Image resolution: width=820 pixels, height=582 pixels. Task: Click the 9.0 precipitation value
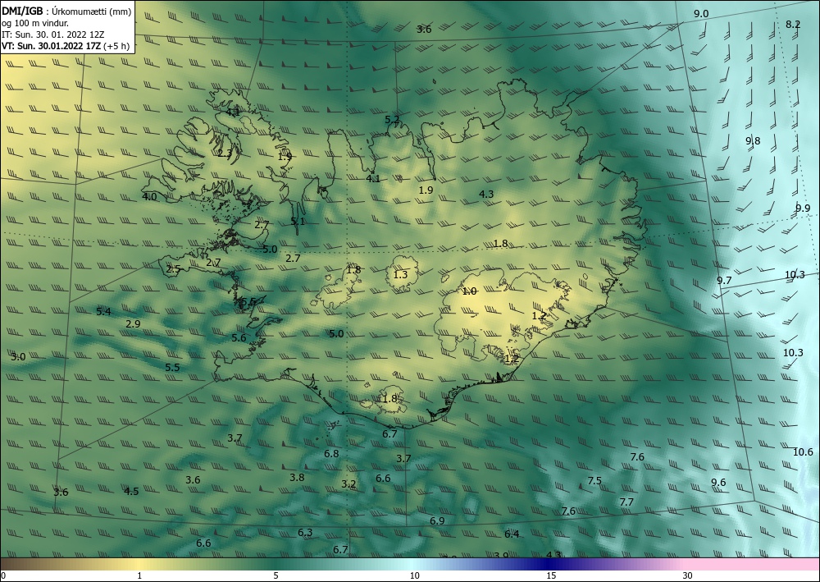pyautogui.click(x=701, y=14)
